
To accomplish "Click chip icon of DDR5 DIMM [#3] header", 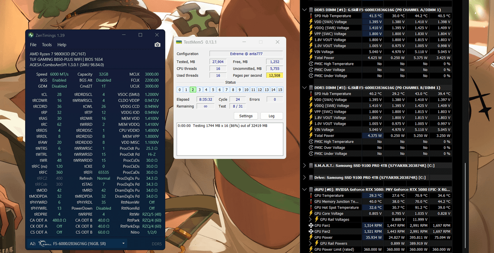I will 311,88.
